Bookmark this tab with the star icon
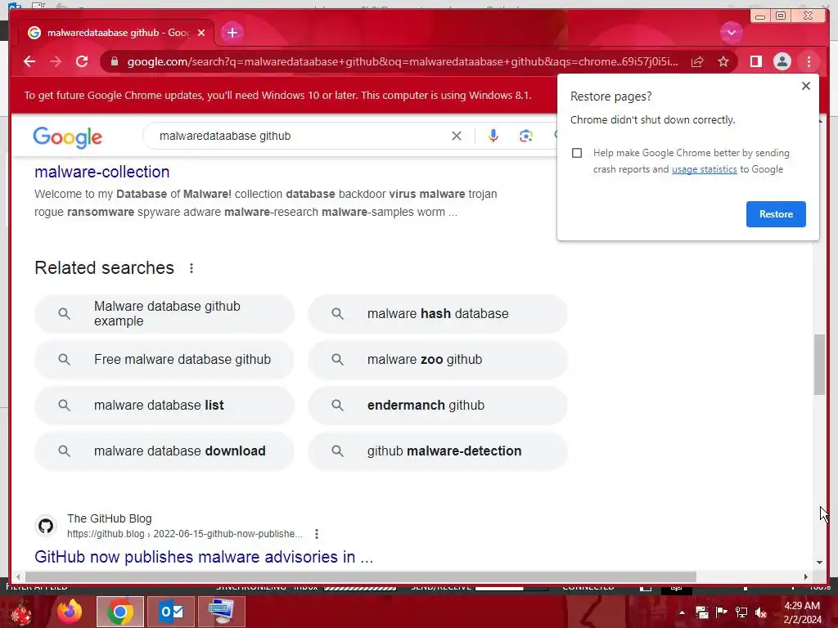The image size is (838, 628). point(723,62)
